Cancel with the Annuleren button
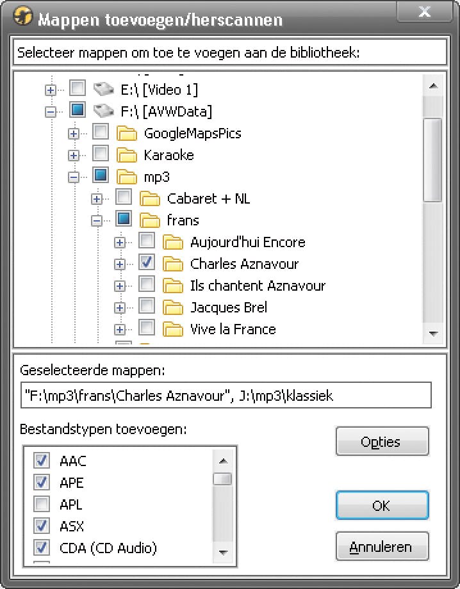This screenshot has height=589, width=460. click(381, 547)
